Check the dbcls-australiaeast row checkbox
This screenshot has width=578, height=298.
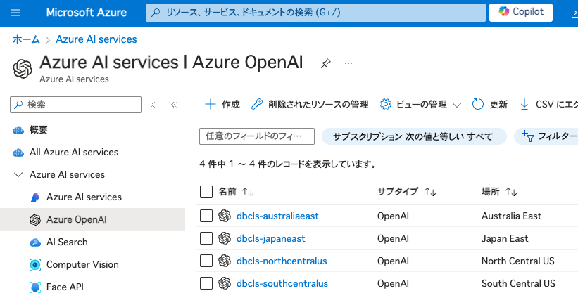coord(206,216)
